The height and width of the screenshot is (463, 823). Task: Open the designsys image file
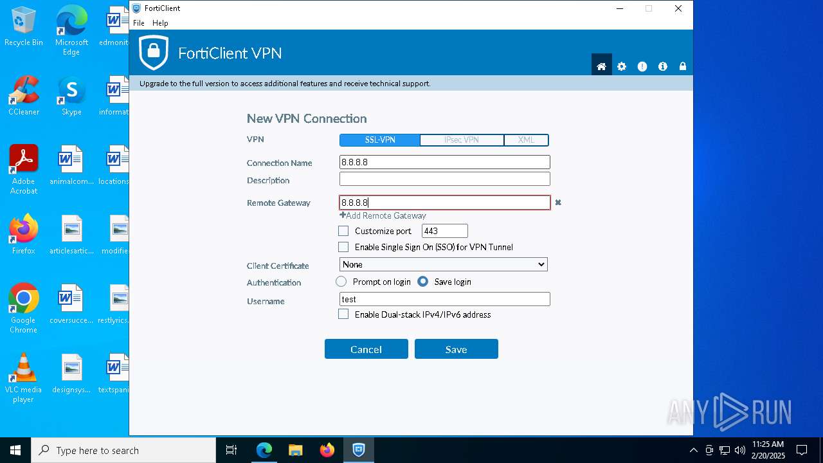point(71,374)
